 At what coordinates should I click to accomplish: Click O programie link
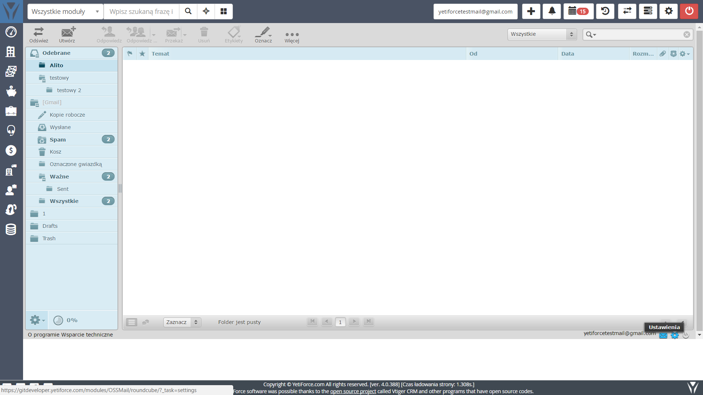pos(44,335)
